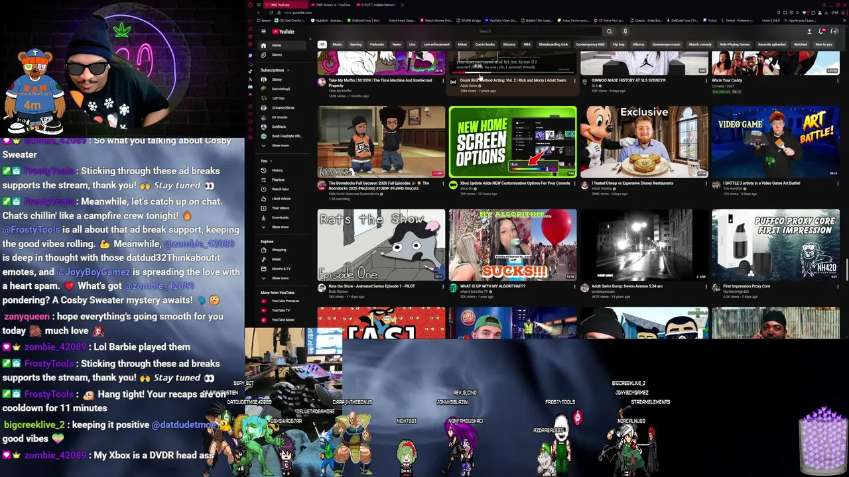The height and width of the screenshot is (477, 849).
Task: Select the Podcasts filter chip
Action: click(x=377, y=44)
